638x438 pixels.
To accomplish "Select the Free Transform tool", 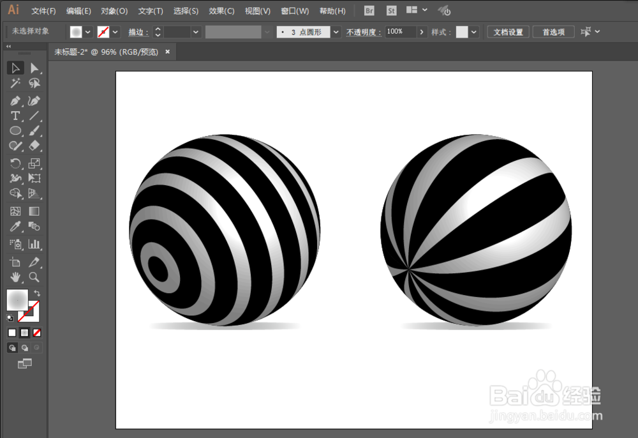I will pos(34,178).
